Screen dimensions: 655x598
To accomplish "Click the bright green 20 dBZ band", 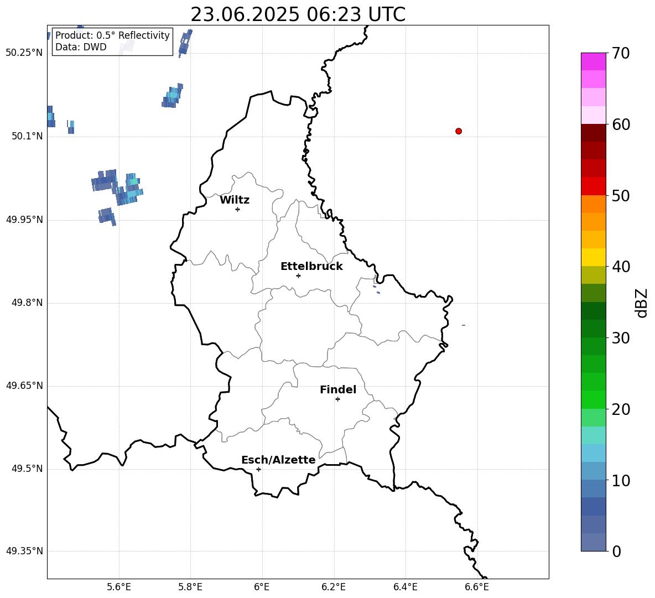I will pos(593,399).
